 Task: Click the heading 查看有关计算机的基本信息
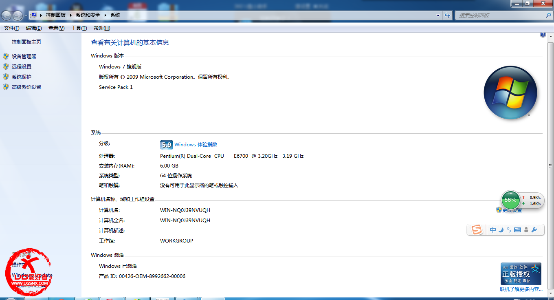tap(130, 42)
